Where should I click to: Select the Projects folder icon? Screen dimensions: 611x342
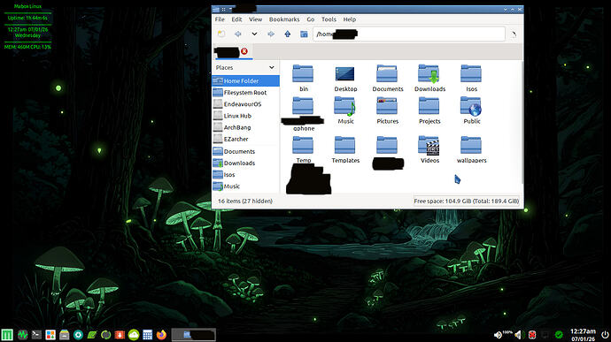(429, 106)
